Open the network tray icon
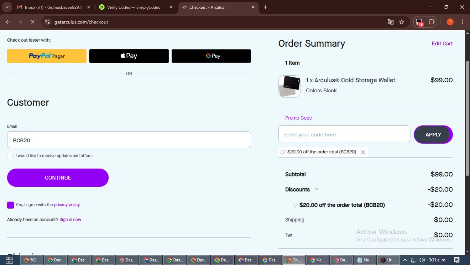This screenshot has width=470, height=265. point(413,260)
